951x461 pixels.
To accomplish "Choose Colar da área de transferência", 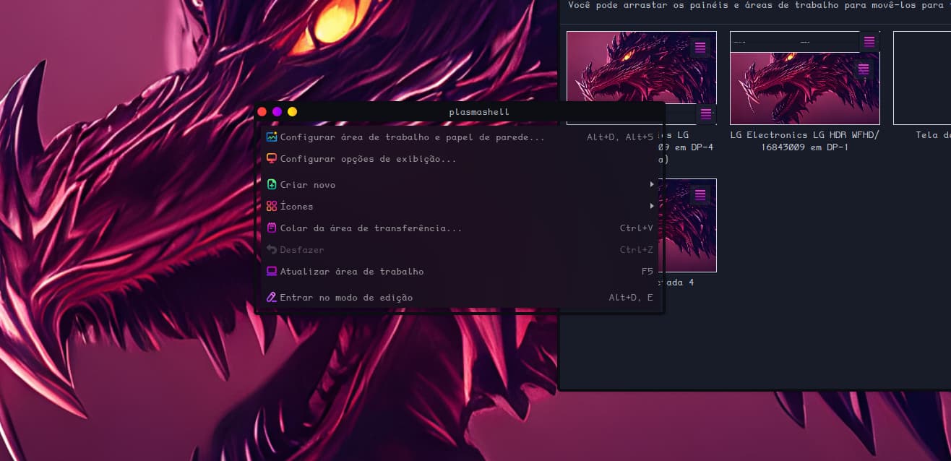I will (460, 228).
